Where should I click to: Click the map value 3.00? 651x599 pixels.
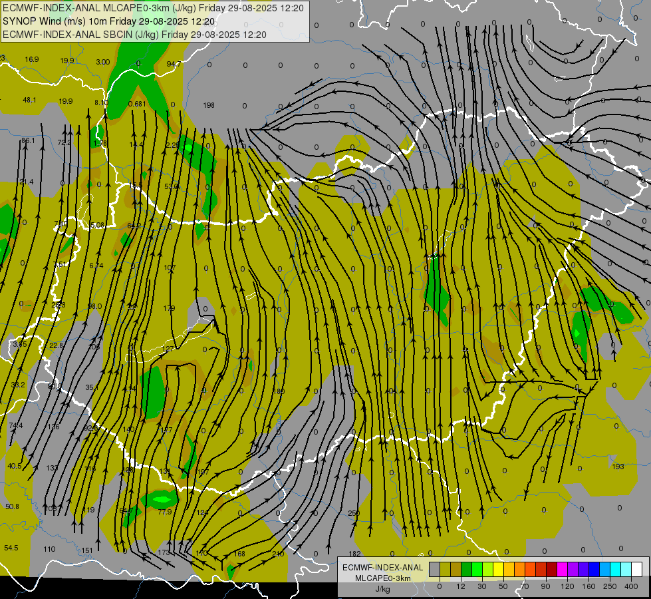click(103, 62)
